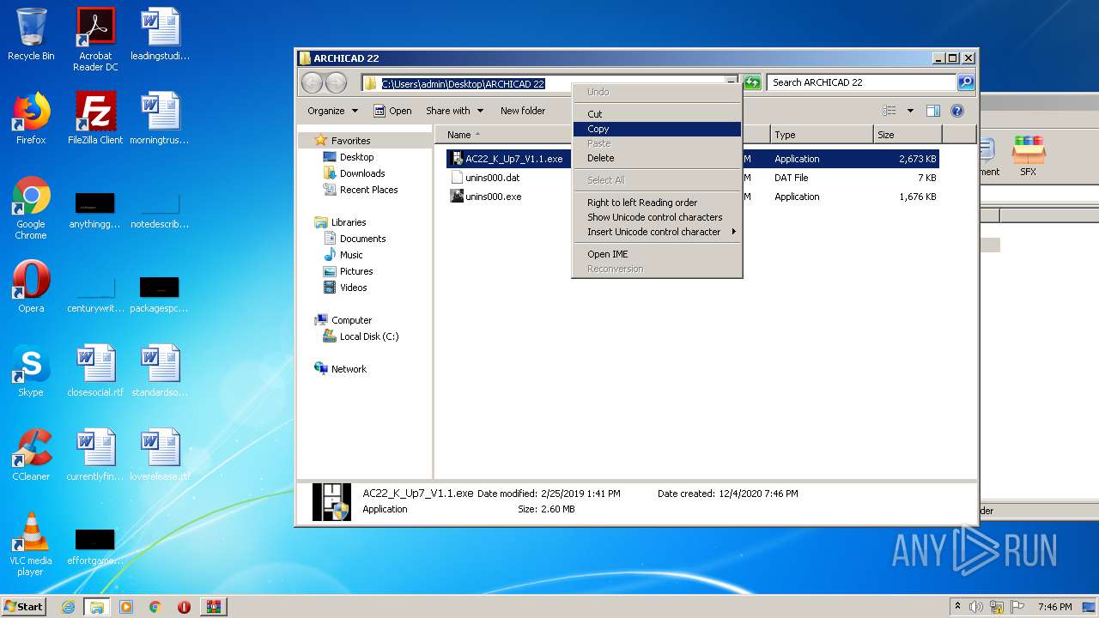Toggle the preview pane button
The image size is (1099, 618).
tap(933, 111)
